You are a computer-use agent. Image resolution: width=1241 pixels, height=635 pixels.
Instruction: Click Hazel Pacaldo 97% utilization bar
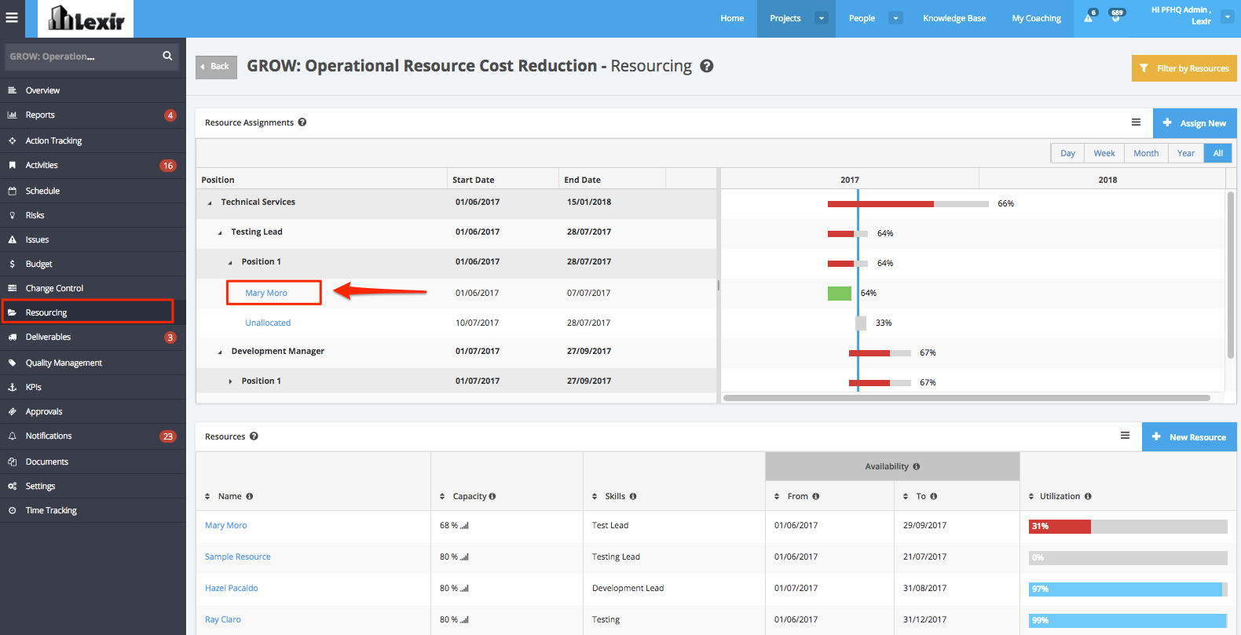[1128, 589]
